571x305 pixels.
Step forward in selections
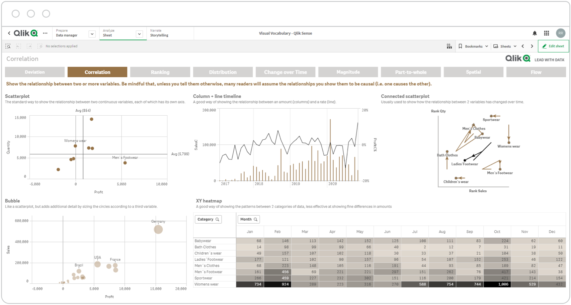29,46
